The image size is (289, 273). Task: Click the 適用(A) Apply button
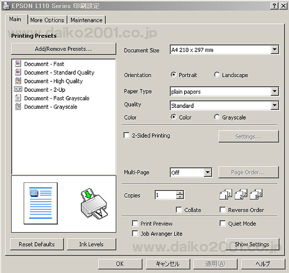point(215,264)
